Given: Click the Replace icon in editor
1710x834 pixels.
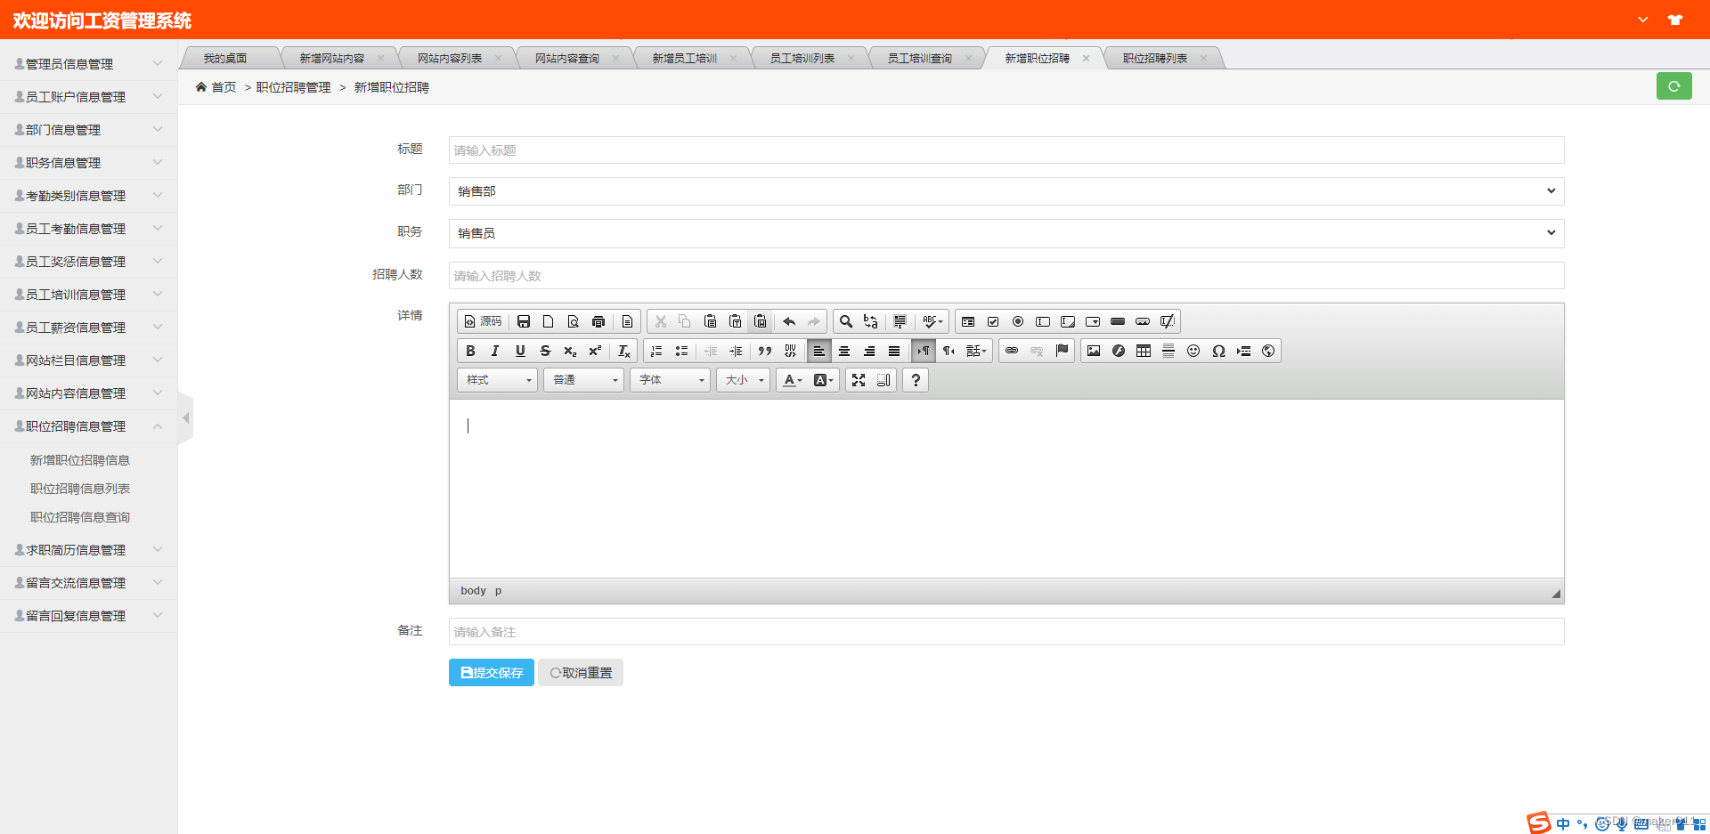Looking at the screenshot, I should tap(871, 321).
